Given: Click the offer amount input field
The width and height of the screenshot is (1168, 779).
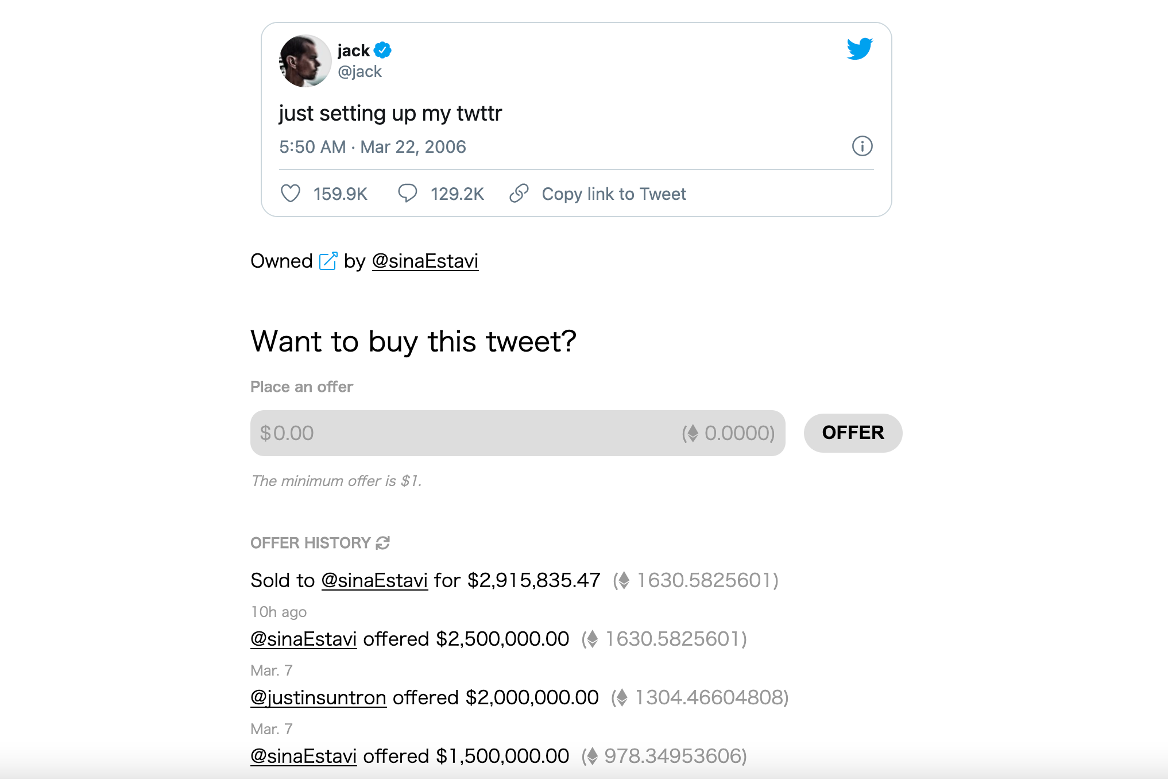Looking at the screenshot, I should [459, 433].
